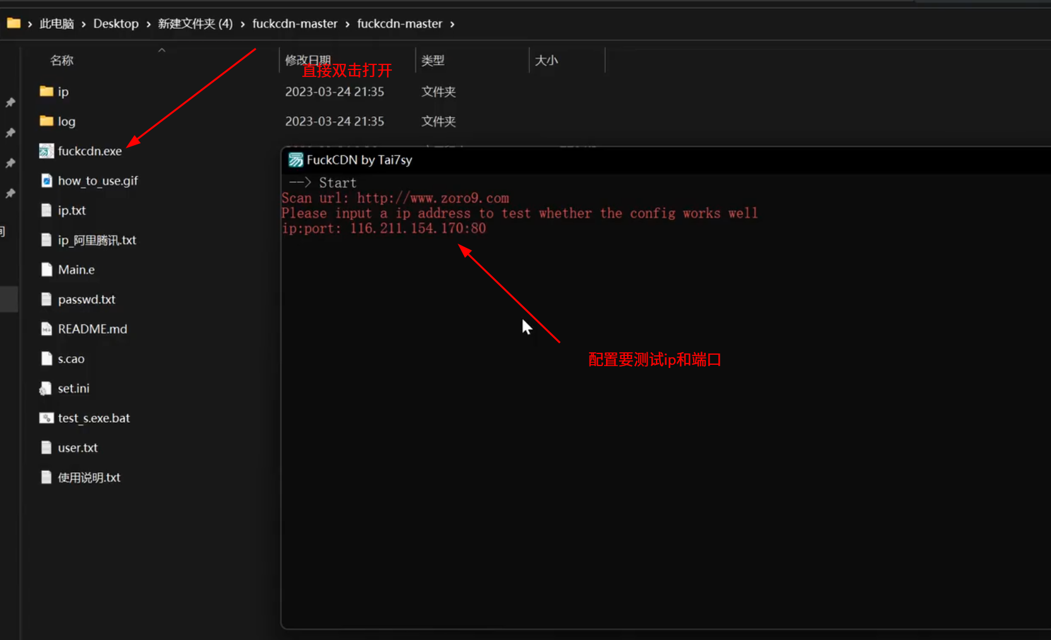Screen dimensions: 1051x640
Task: Expand the chevron before 此电脑 in the breadcrumb
Action: pos(30,24)
